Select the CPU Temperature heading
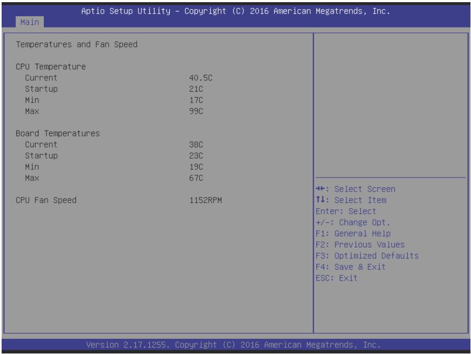Viewport: 471px width, 354px height. point(51,66)
